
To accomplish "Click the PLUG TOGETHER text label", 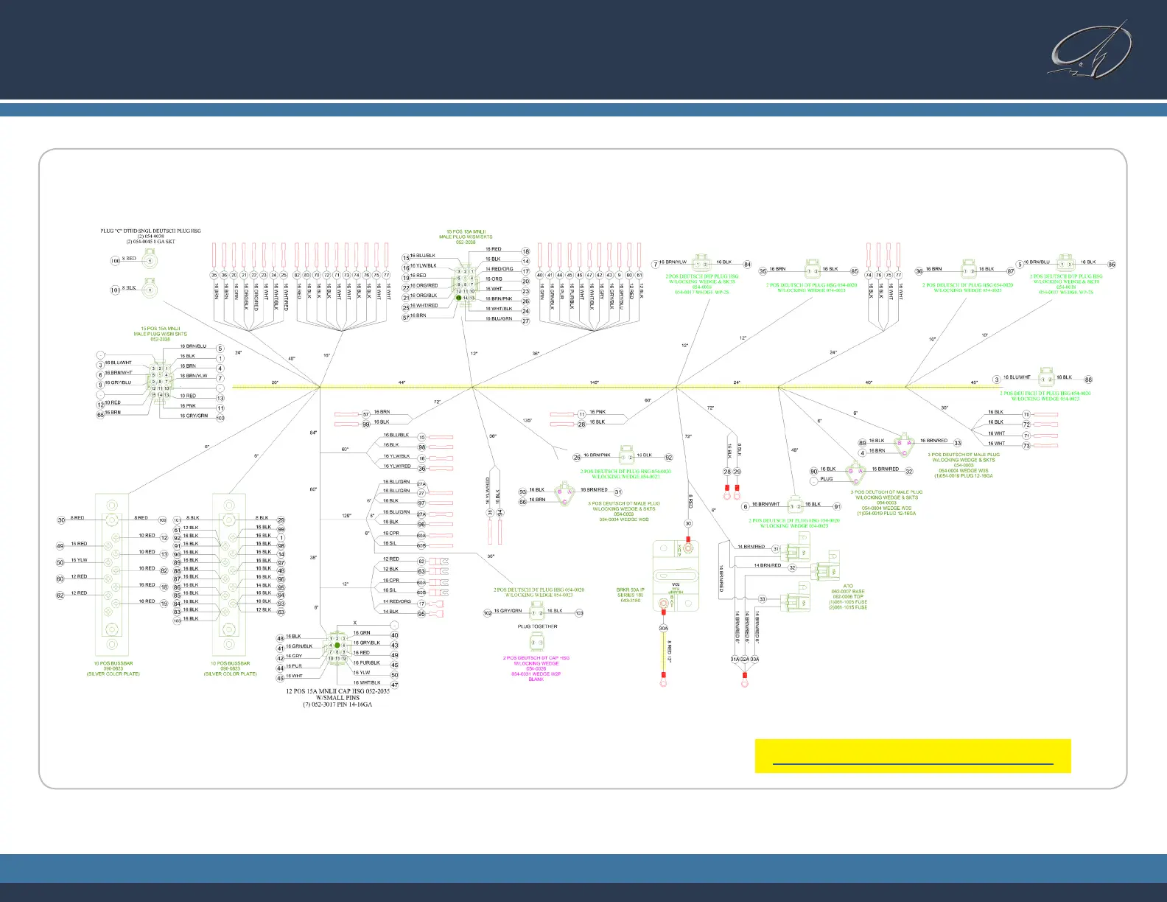I will click(537, 626).
